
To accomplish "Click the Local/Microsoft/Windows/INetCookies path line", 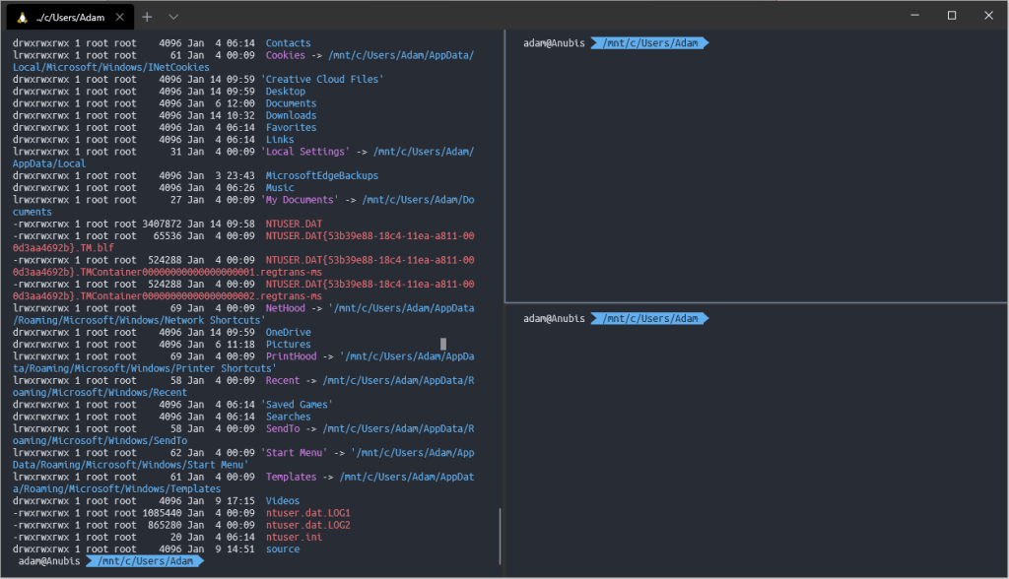I will [x=110, y=68].
